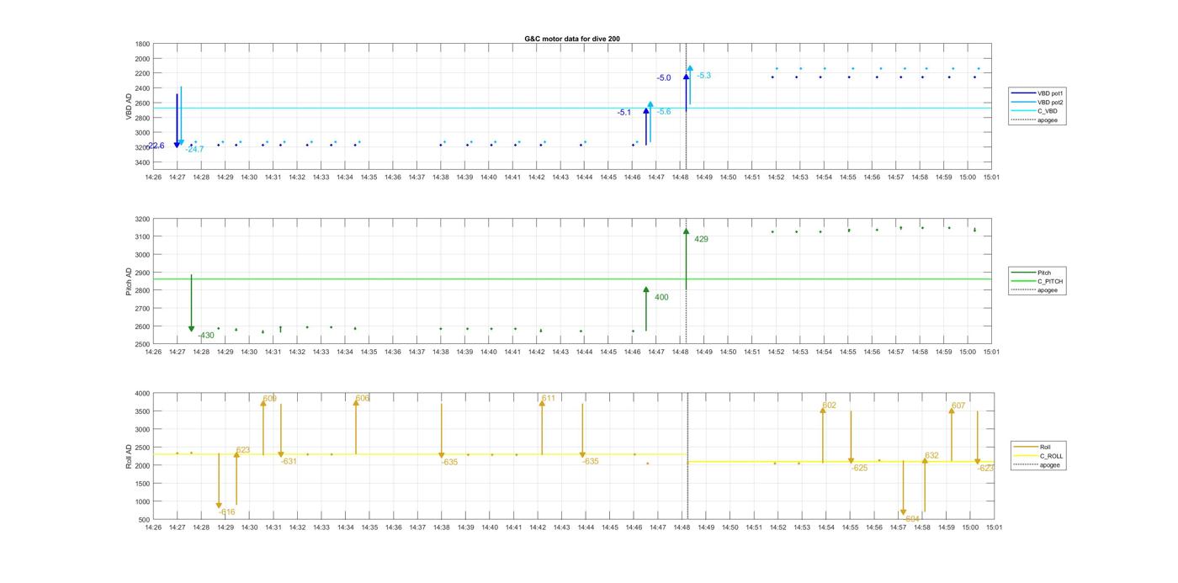This screenshot has height=583, width=1178.
Task: Click the "-5.0" VBD data label
Action: 664,77
